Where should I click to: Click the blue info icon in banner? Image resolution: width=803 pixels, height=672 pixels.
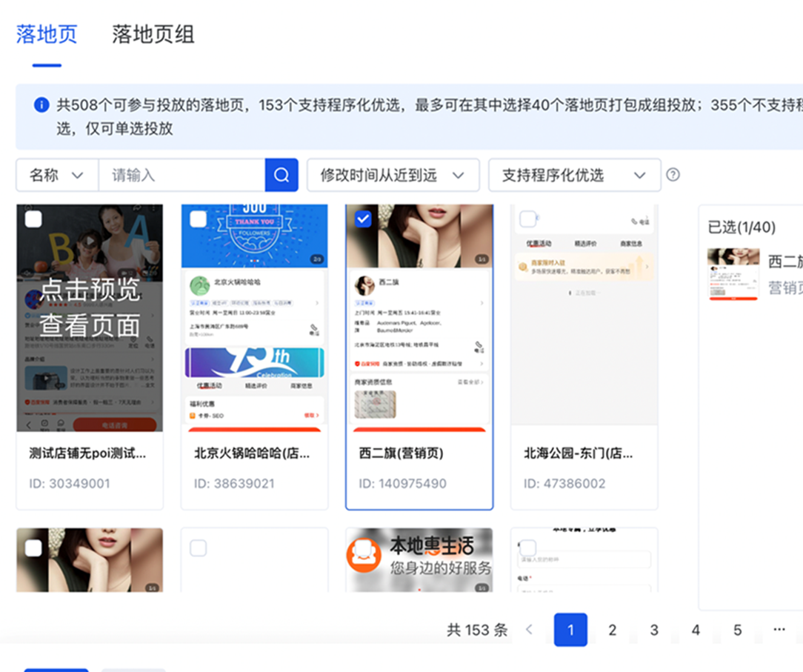click(x=41, y=105)
